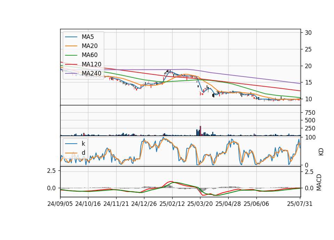Click the MA60 legend label

click(x=89, y=55)
